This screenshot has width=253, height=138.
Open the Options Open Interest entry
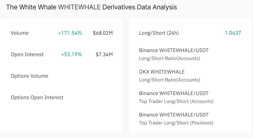[37, 98]
